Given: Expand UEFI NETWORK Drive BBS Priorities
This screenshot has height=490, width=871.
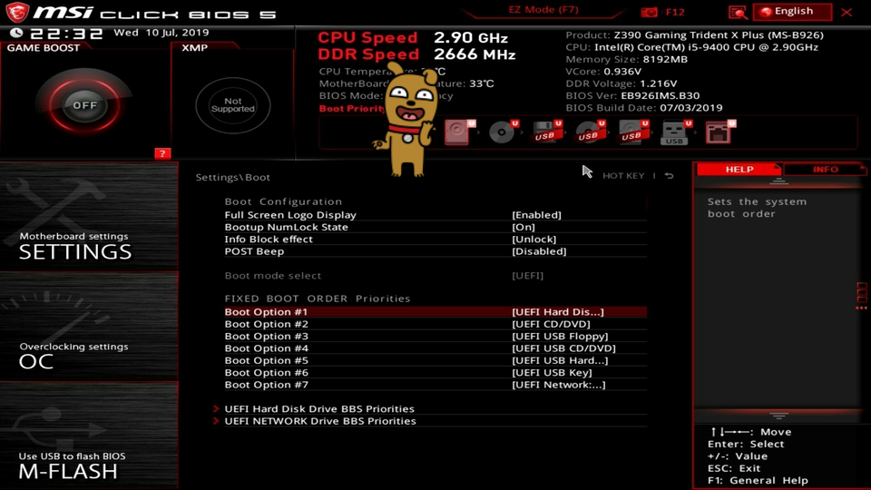Looking at the screenshot, I should tap(320, 421).
